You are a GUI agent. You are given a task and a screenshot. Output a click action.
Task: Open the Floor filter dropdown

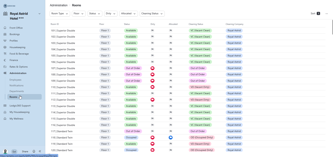pyautogui.click(x=79, y=14)
